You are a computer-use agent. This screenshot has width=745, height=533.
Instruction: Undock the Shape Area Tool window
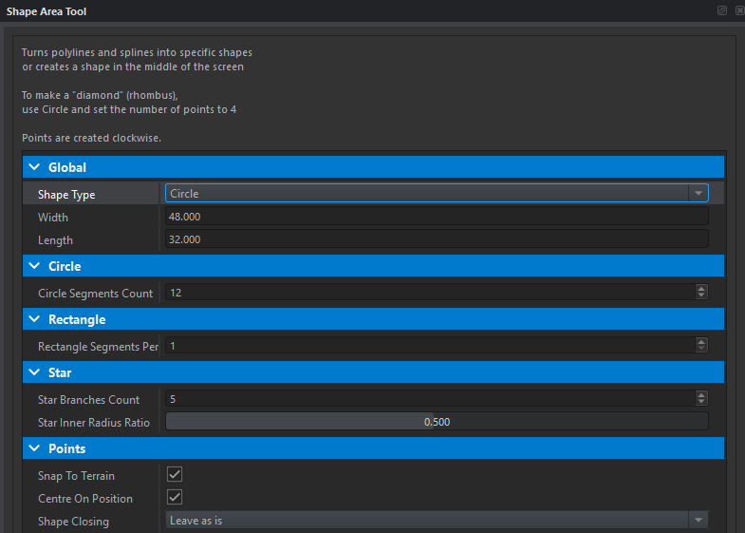pos(722,10)
